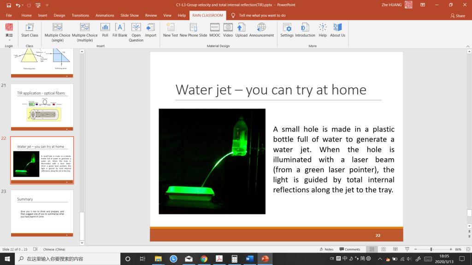Open the Transitions tab
This screenshot has width=472, height=265.
coord(80,15)
